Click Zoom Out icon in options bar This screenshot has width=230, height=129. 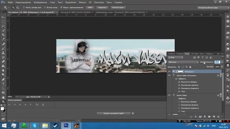click(18, 8)
